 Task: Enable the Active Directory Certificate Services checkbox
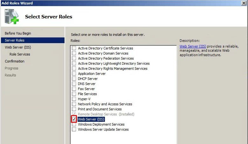pyautogui.click(x=74, y=48)
